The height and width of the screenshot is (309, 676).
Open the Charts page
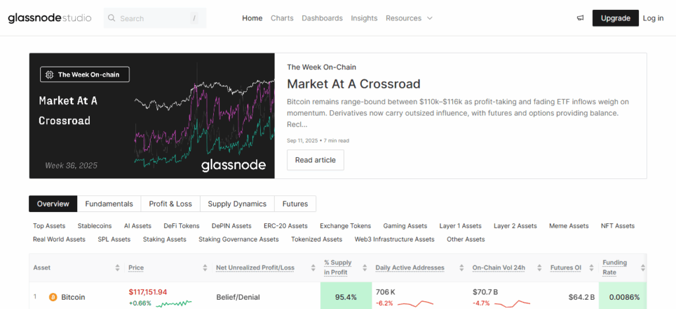click(x=282, y=18)
